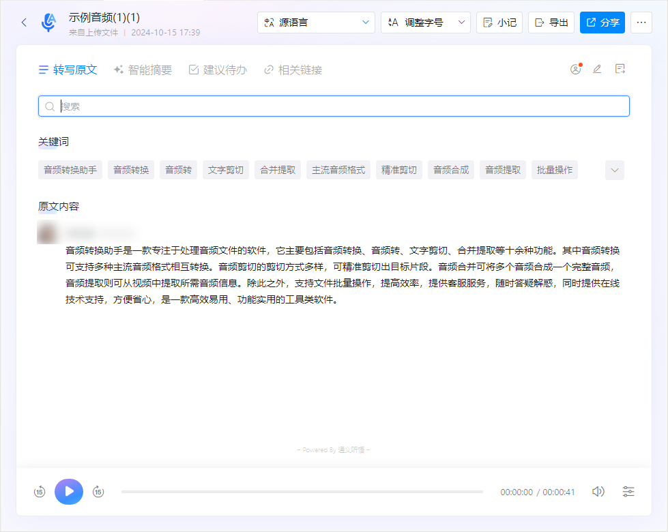Viewport: 668px width, 532px height.
Task: Switch to the 建议待办 tab
Action: click(218, 70)
